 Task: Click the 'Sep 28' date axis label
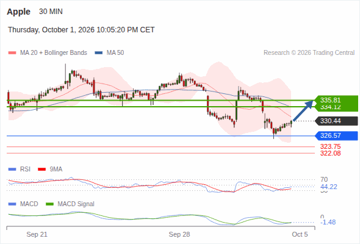(x=179, y=234)
